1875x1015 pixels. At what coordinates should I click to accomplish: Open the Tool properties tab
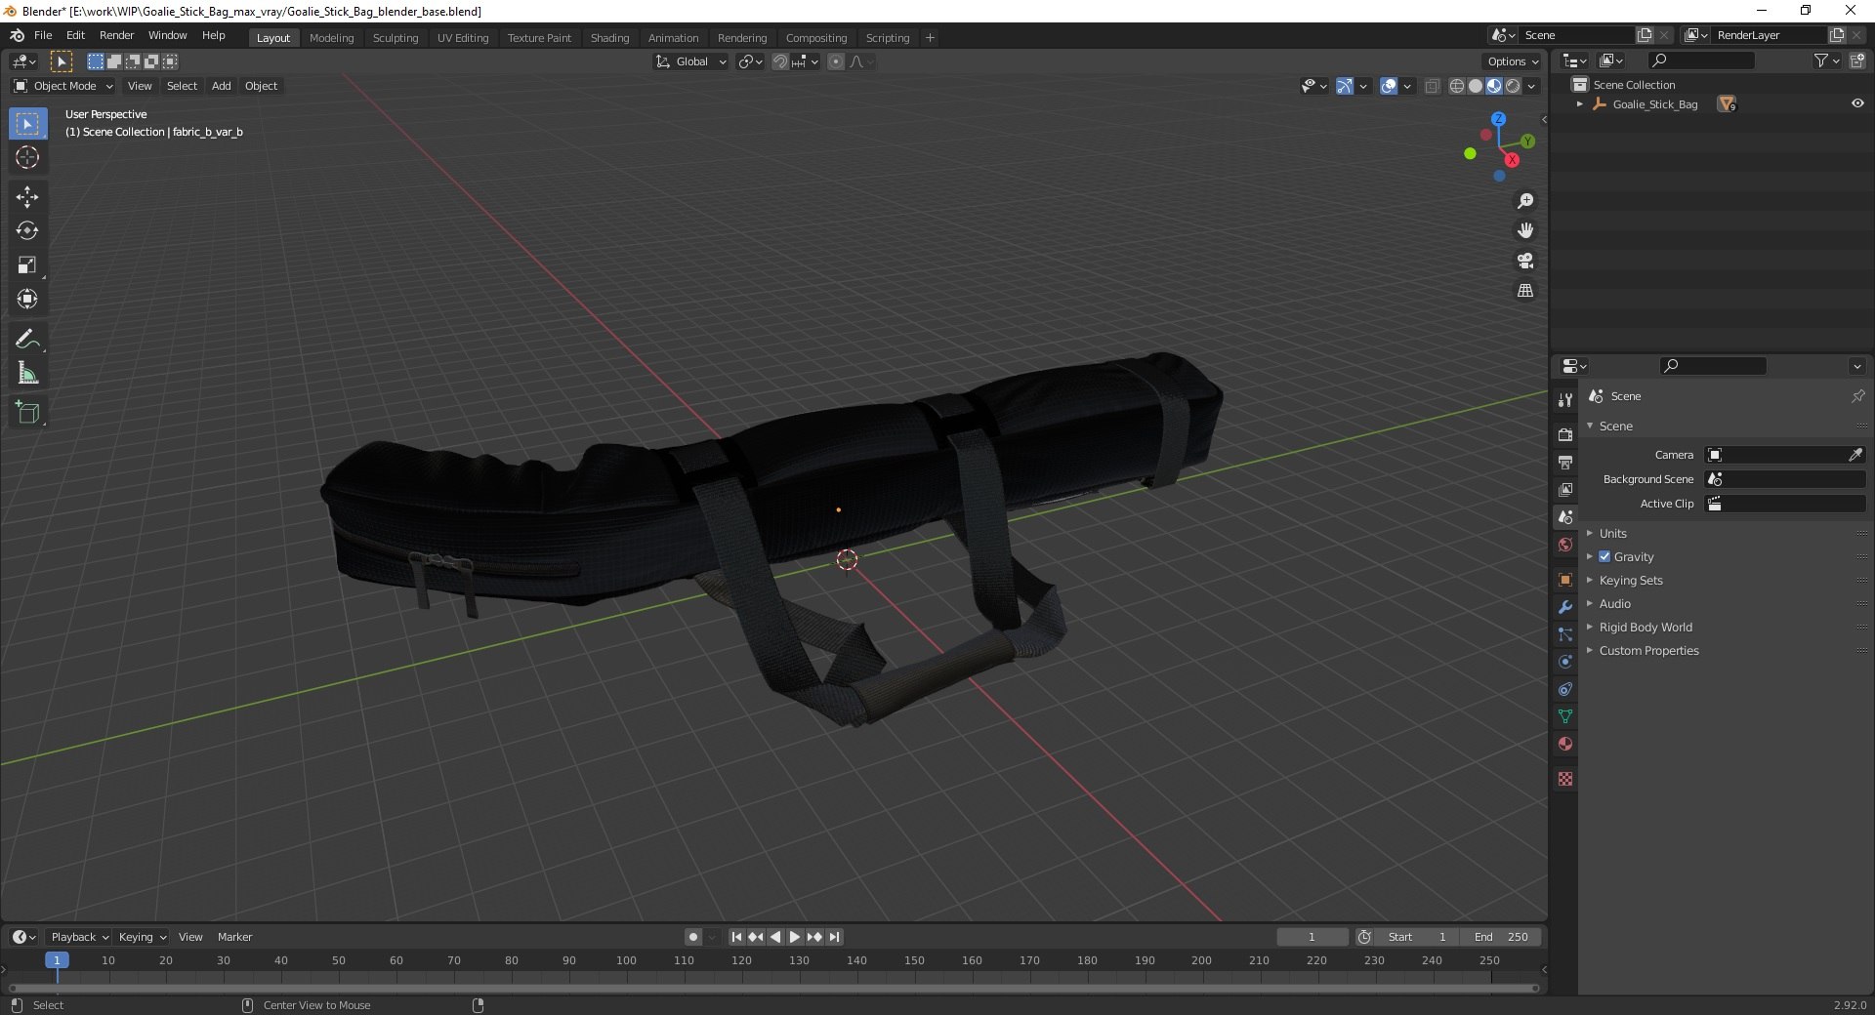pos(1565,400)
